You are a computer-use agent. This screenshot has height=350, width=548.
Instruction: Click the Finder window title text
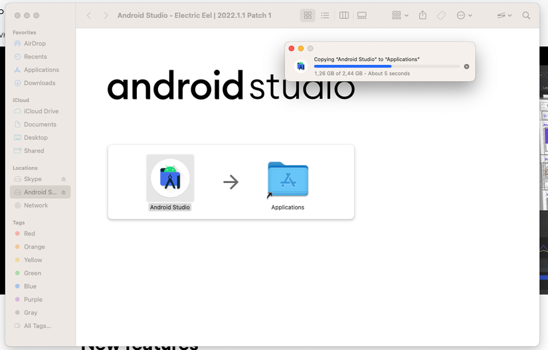coord(195,15)
